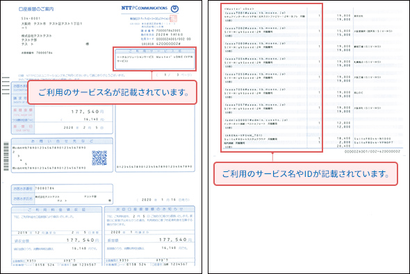Select the aaaa7056 ID line

click(x=255, y=89)
